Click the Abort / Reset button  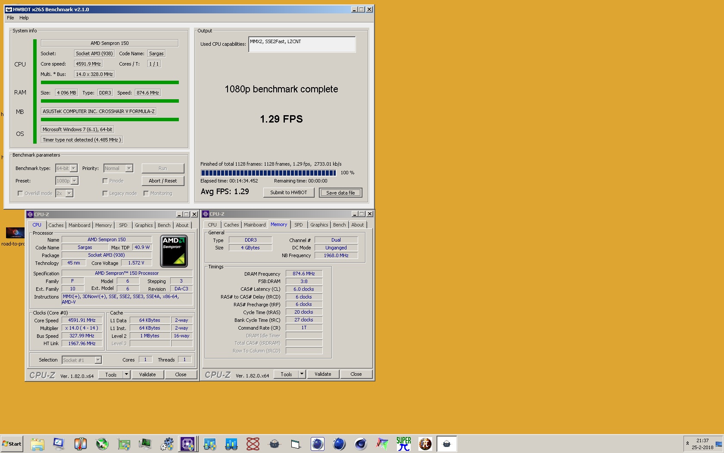163,181
